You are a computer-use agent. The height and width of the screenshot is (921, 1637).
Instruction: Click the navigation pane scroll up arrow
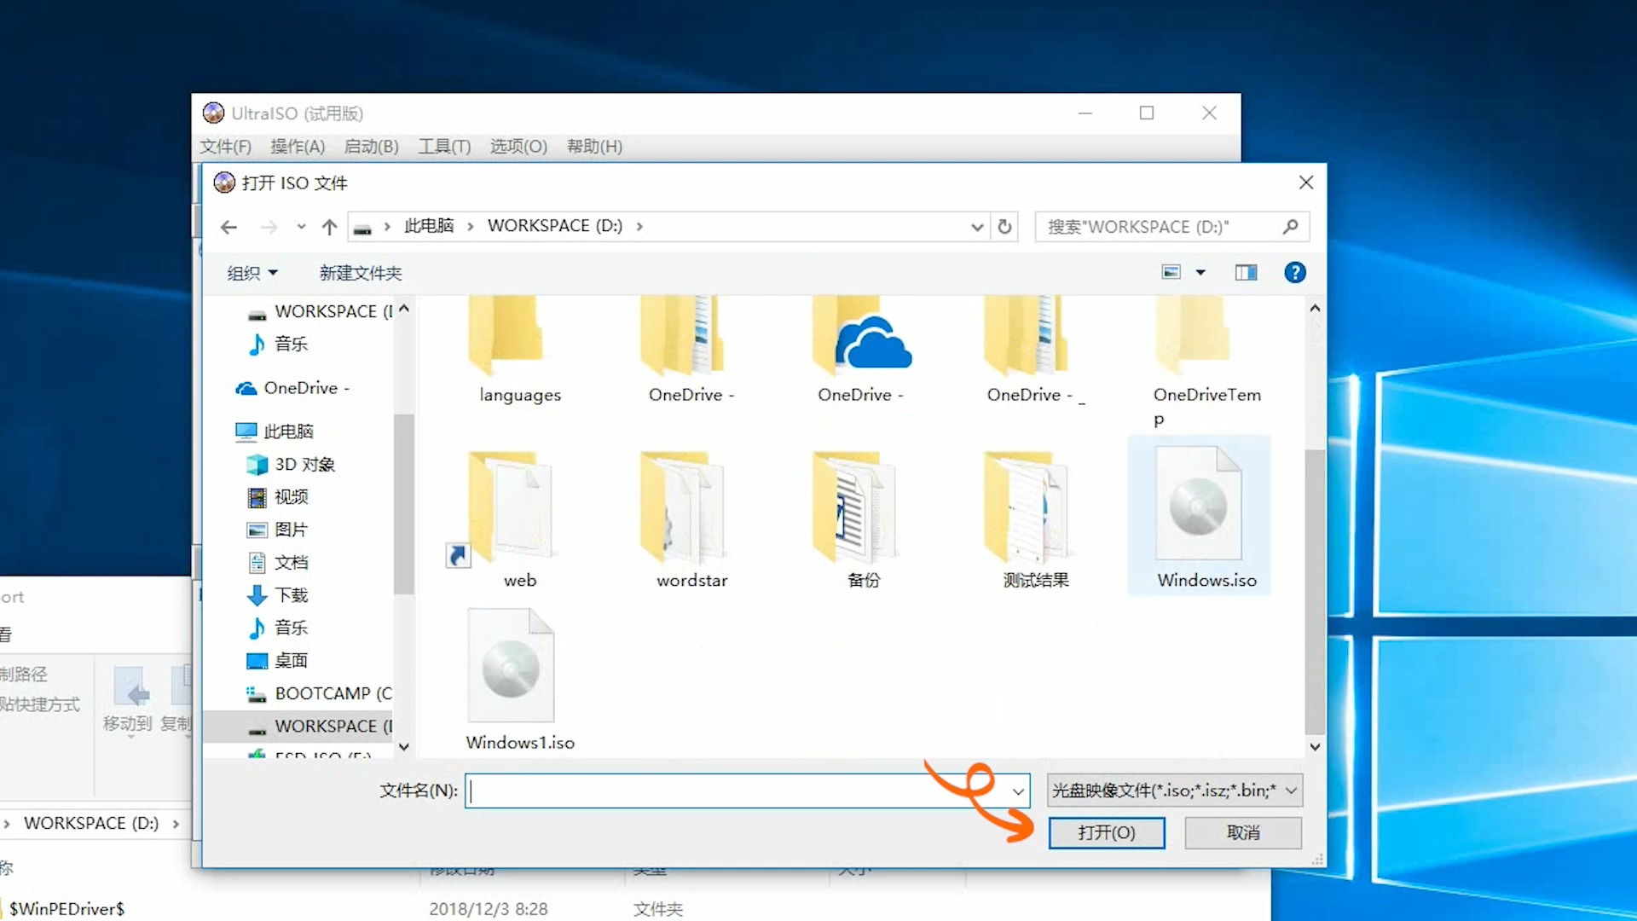(x=404, y=309)
